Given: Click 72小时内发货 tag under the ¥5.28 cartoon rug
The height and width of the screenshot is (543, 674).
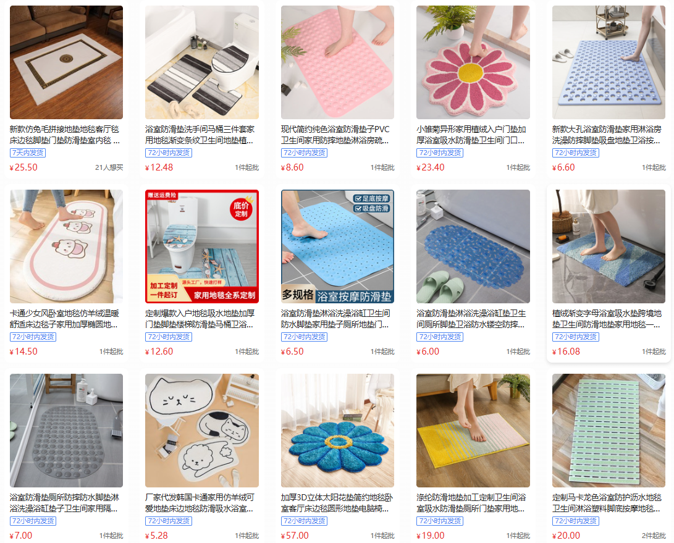Looking at the screenshot, I should (x=169, y=521).
